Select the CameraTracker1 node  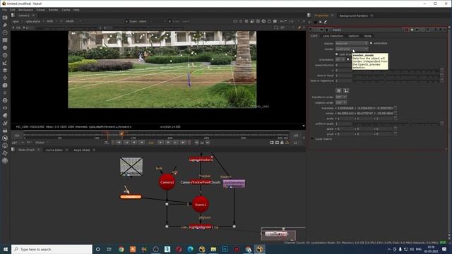tap(201, 159)
